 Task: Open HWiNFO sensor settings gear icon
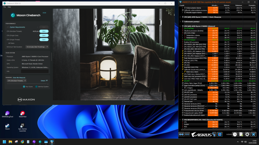click(x=247, y=134)
